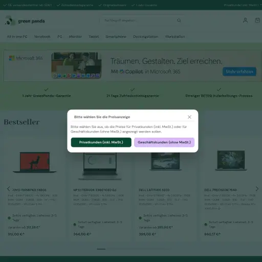Click the Microsoft 365 logo
This screenshot has height=262, width=262.
[26, 58]
